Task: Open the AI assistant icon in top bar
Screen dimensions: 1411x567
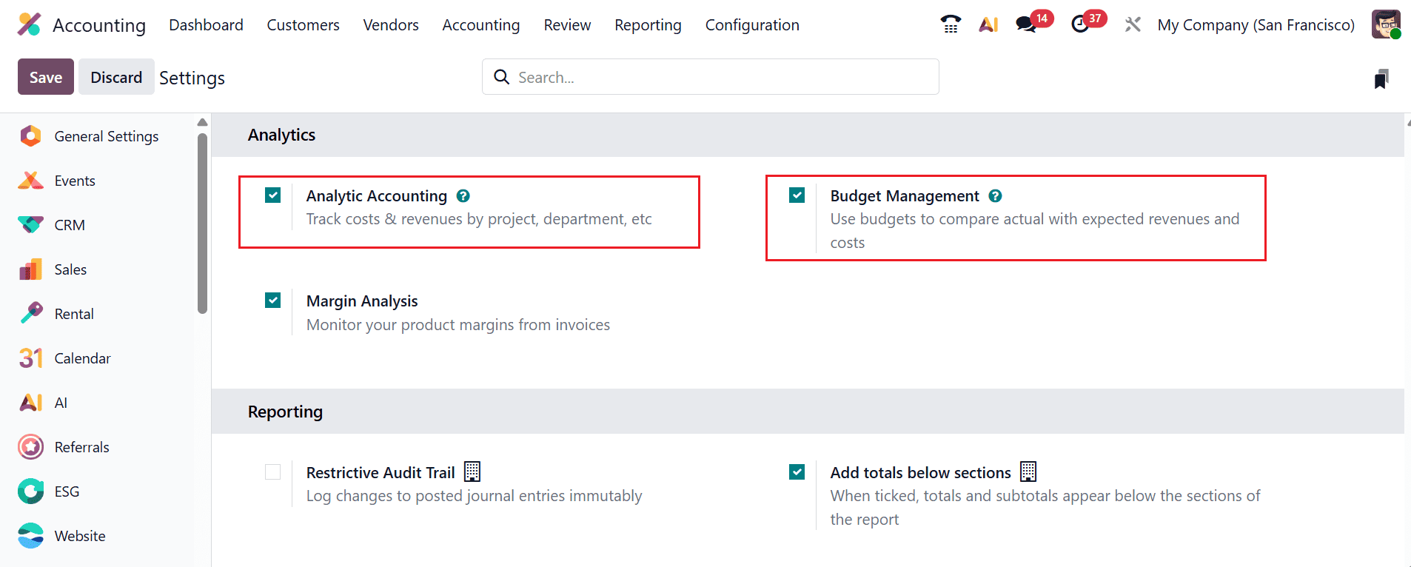Action: (x=988, y=24)
